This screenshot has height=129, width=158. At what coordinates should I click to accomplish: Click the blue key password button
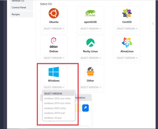click(x=85, y=108)
